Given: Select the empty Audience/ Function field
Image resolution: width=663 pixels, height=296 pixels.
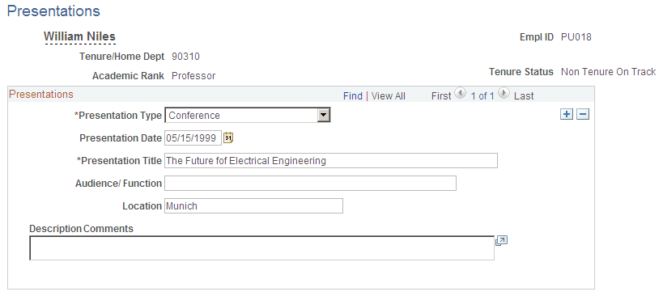Looking at the screenshot, I should 310,184.
